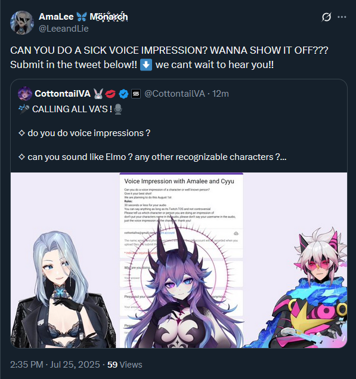Open the 12m timestamp of quoted tweet
356x379 pixels.
(x=221, y=94)
